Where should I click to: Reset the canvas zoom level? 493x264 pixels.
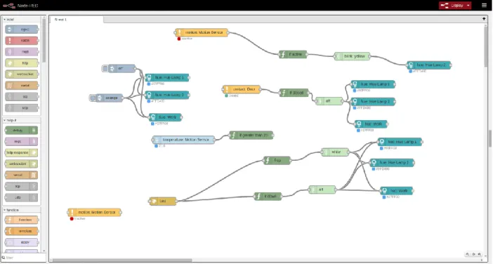tap(473, 254)
